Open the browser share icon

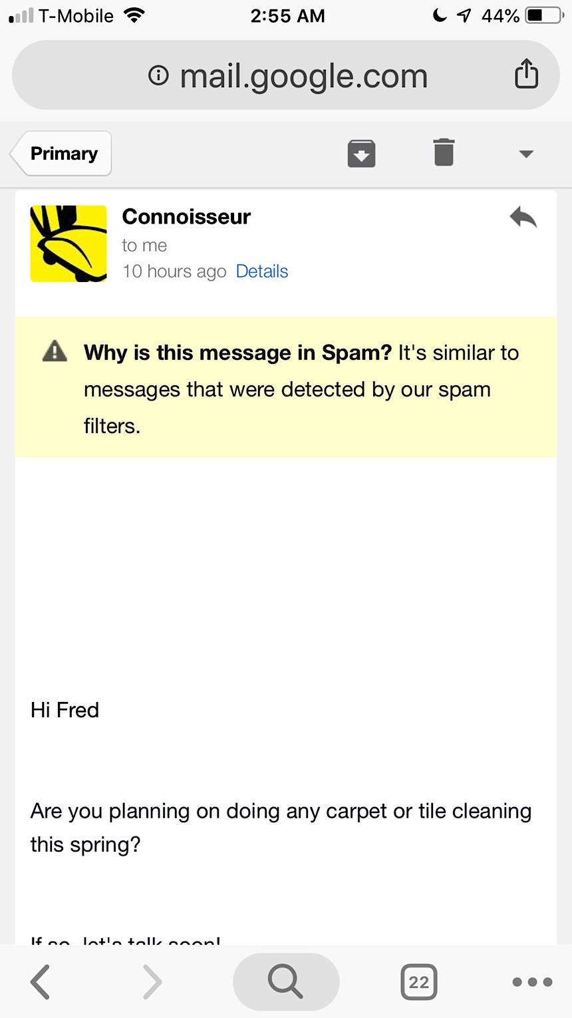[x=526, y=74]
